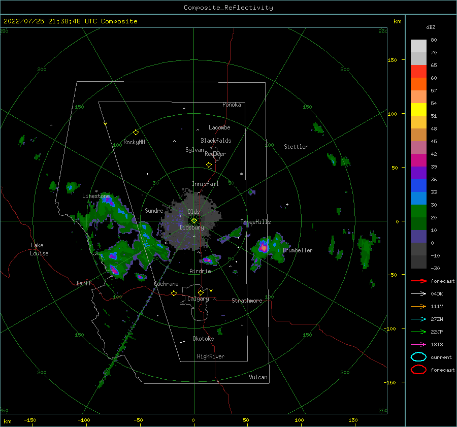Viewport: 457px width, 427px height.
Task: Select the red 60–65 dBZ color swatch
Action: (x=418, y=72)
